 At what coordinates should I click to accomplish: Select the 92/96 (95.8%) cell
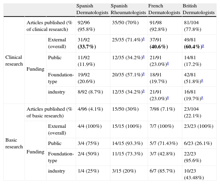tap(85, 26)
